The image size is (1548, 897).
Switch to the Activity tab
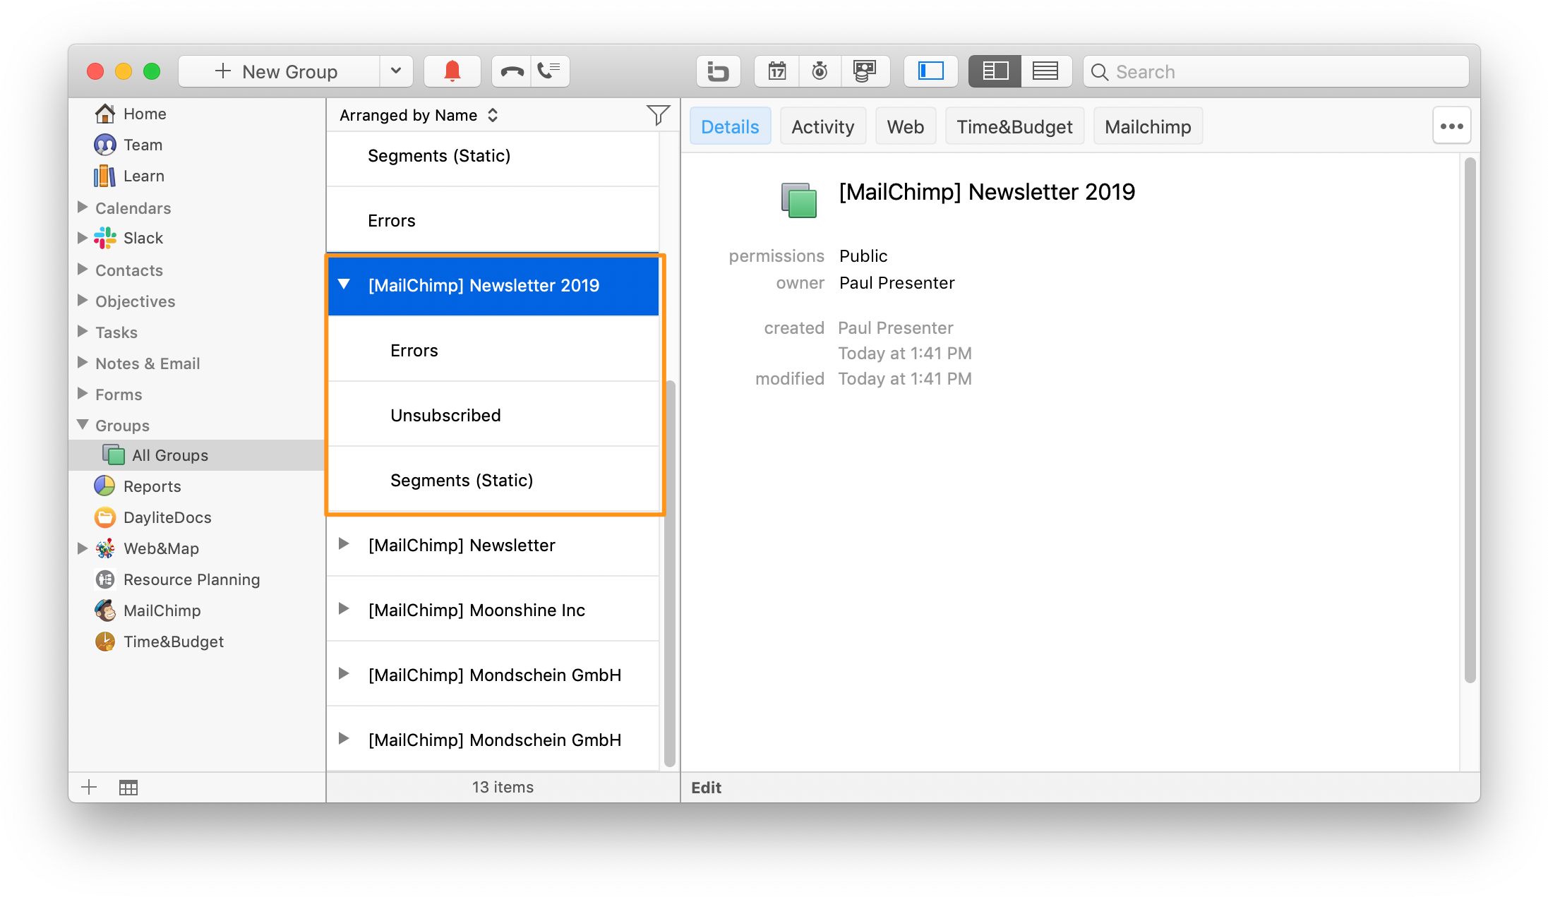tap(822, 126)
